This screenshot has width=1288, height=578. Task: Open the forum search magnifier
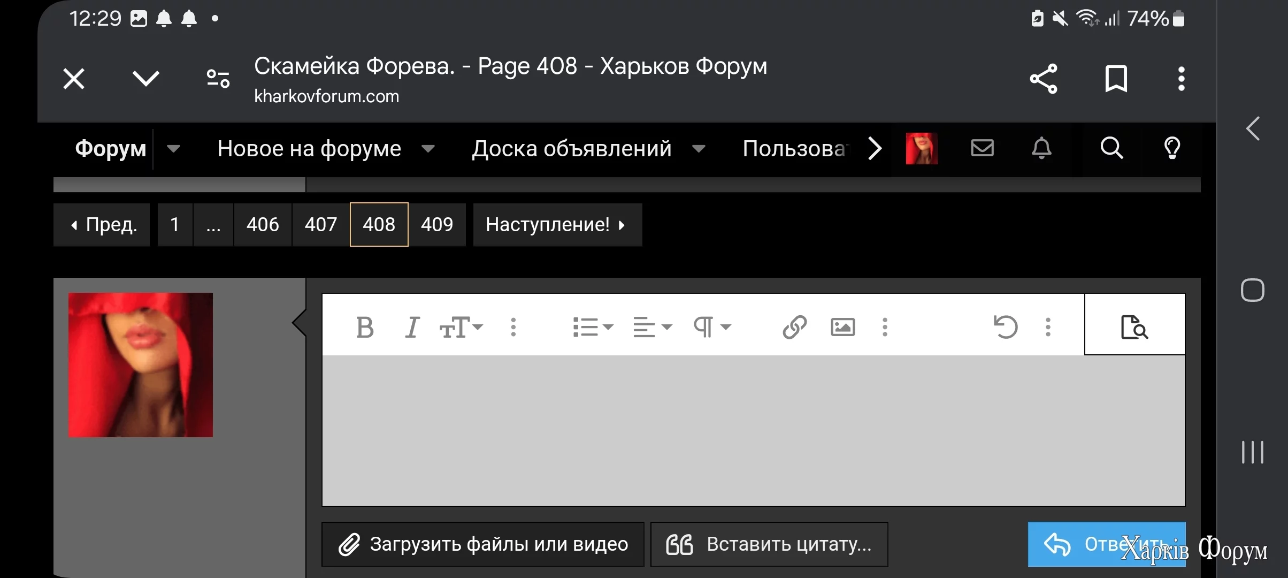(x=1111, y=148)
